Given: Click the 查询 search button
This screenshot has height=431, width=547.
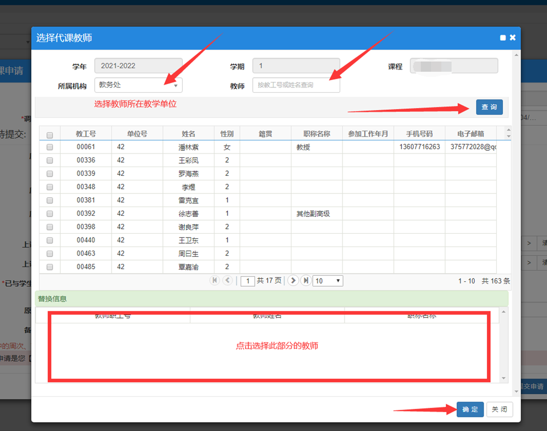Looking at the screenshot, I should coord(489,107).
